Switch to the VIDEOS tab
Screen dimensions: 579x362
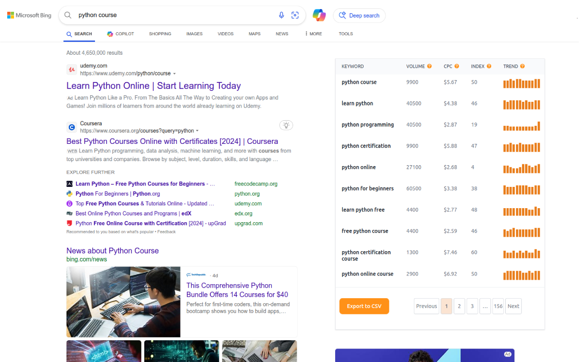226,34
